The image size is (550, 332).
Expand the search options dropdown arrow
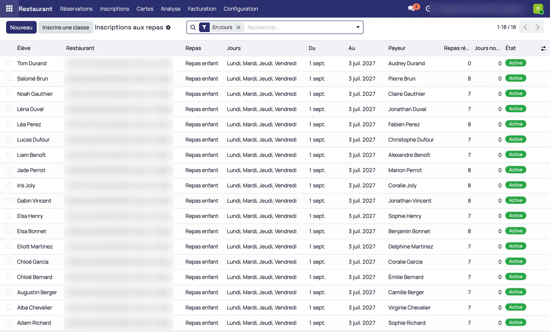[x=358, y=27]
